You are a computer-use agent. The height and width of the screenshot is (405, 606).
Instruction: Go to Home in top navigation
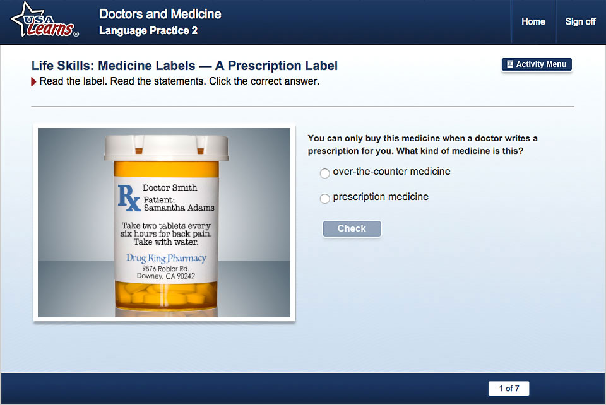(533, 21)
